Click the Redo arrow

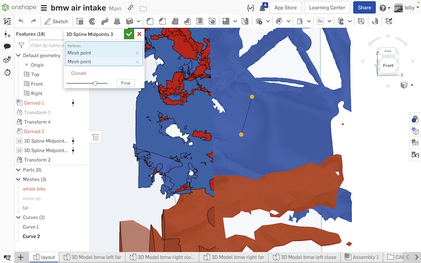(34, 21)
